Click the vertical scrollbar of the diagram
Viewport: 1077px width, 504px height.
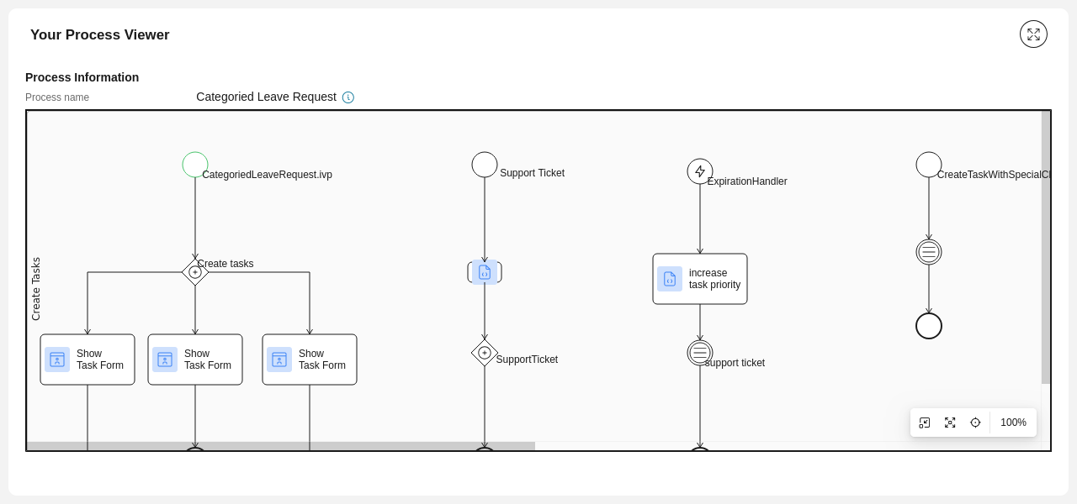(x=1046, y=247)
